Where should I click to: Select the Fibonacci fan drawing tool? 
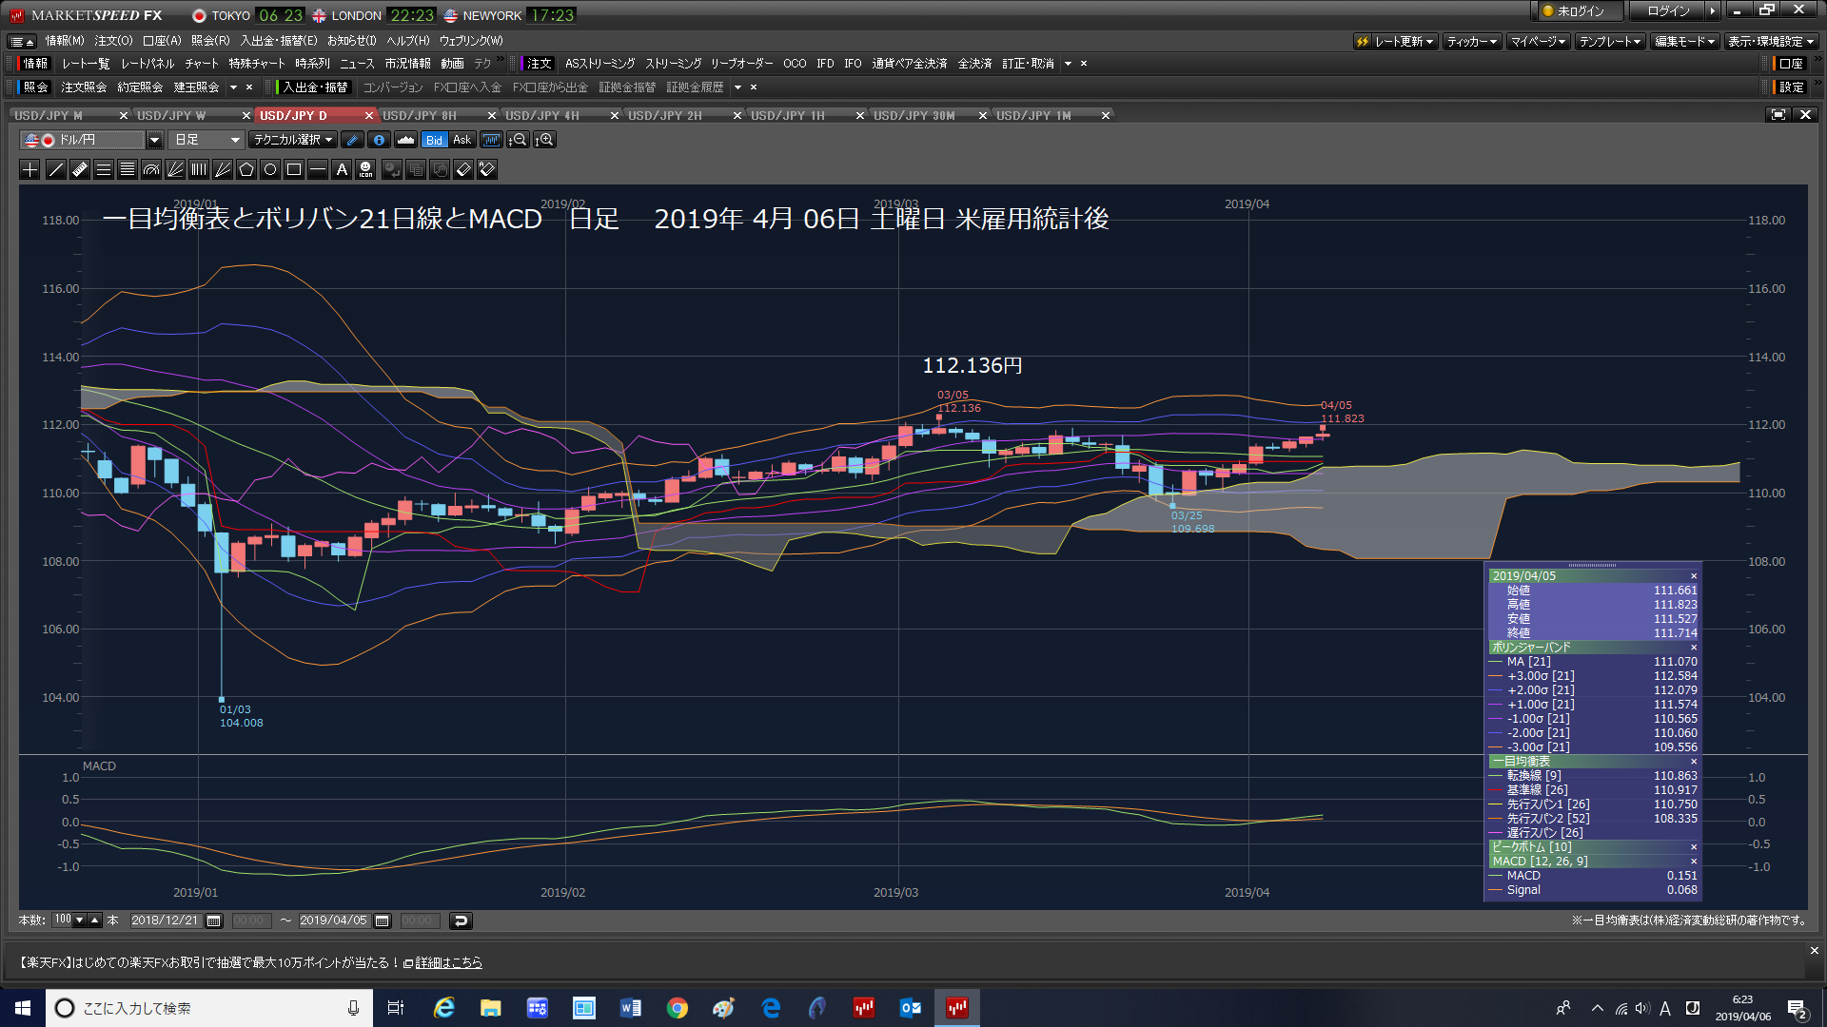pyautogui.click(x=175, y=169)
